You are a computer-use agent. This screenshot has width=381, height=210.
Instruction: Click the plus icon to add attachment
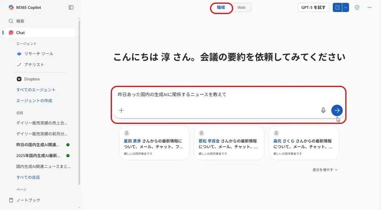click(121, 110)
